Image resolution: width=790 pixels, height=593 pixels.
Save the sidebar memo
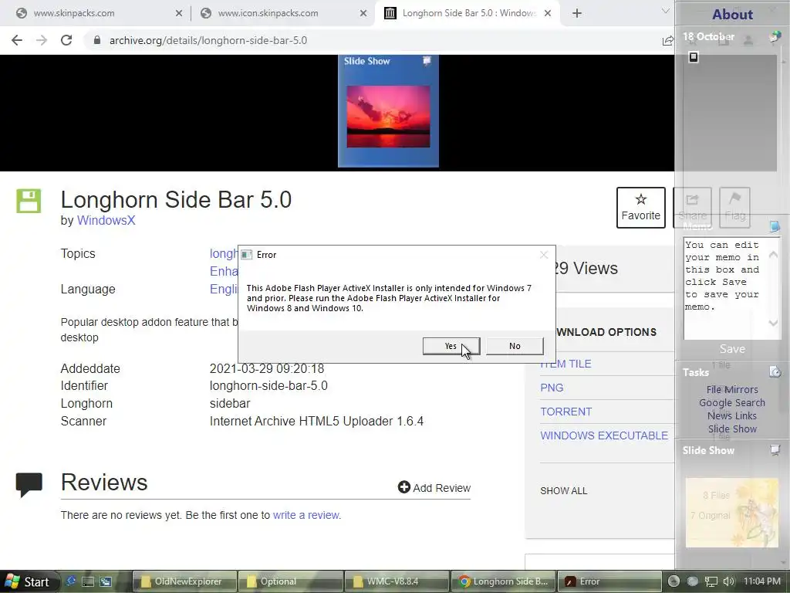point(732,349)
